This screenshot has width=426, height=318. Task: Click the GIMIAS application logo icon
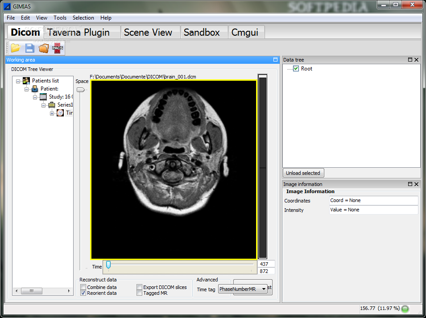point(7,6)
